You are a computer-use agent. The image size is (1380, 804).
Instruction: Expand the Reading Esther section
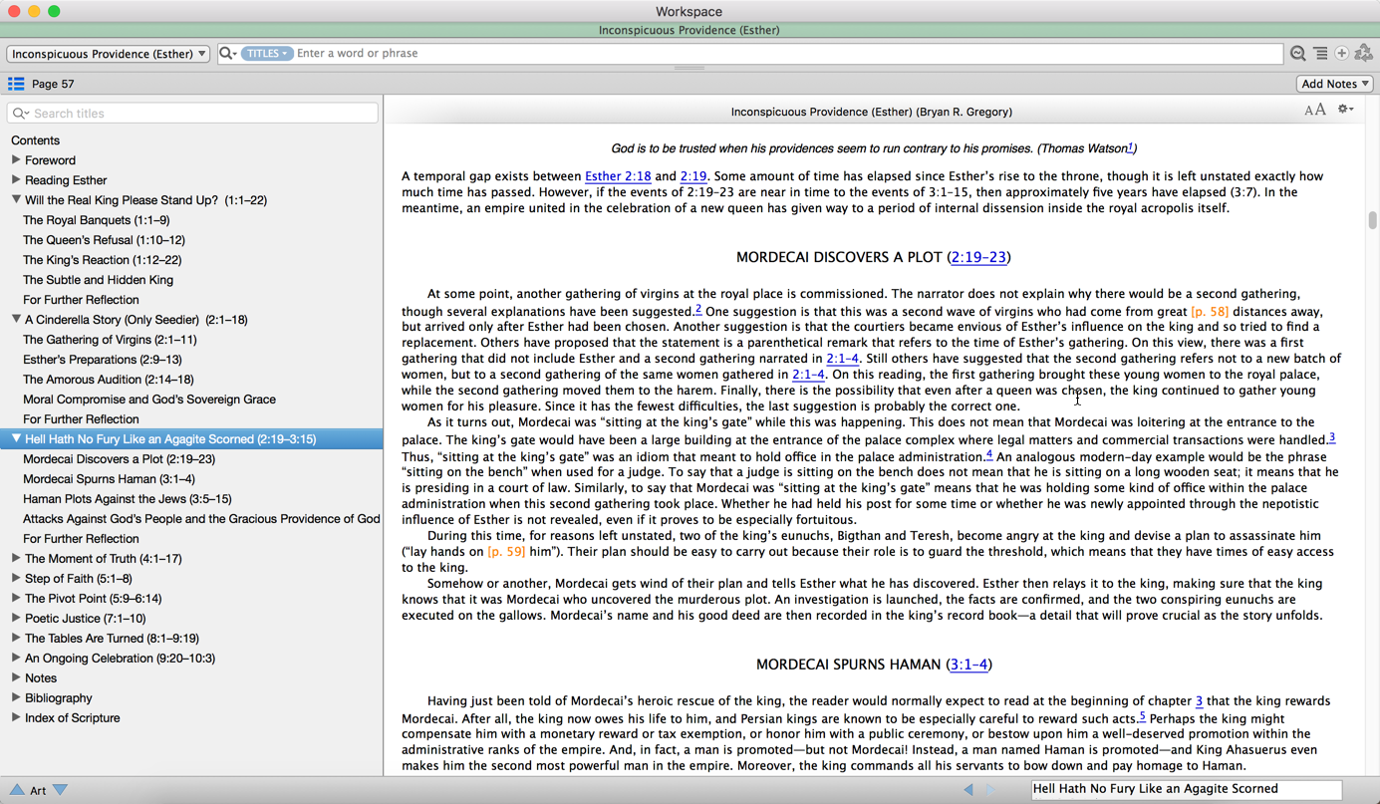point(16,179)
